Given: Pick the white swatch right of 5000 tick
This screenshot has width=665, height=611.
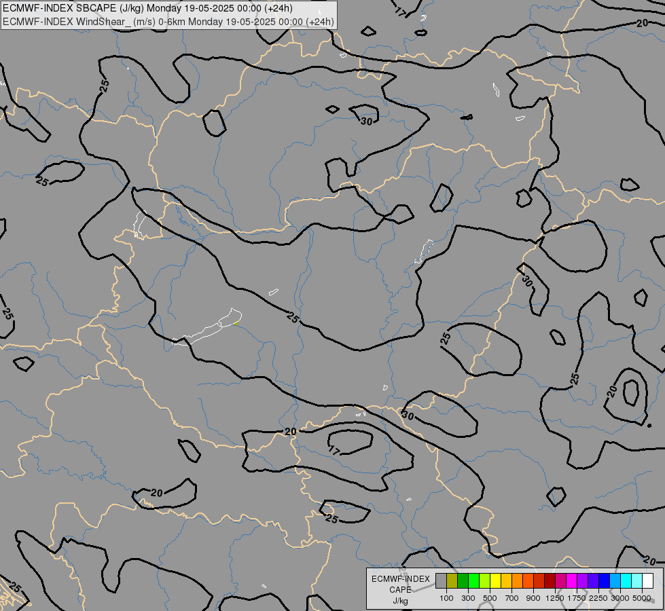Looking at the screenshot, I should pyautogui.click(x=647, y=580).
